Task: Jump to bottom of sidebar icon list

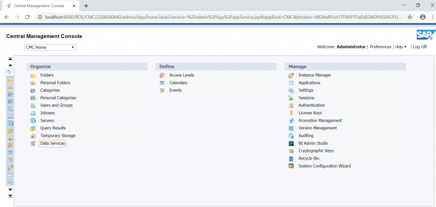Action: coord(10,196)
